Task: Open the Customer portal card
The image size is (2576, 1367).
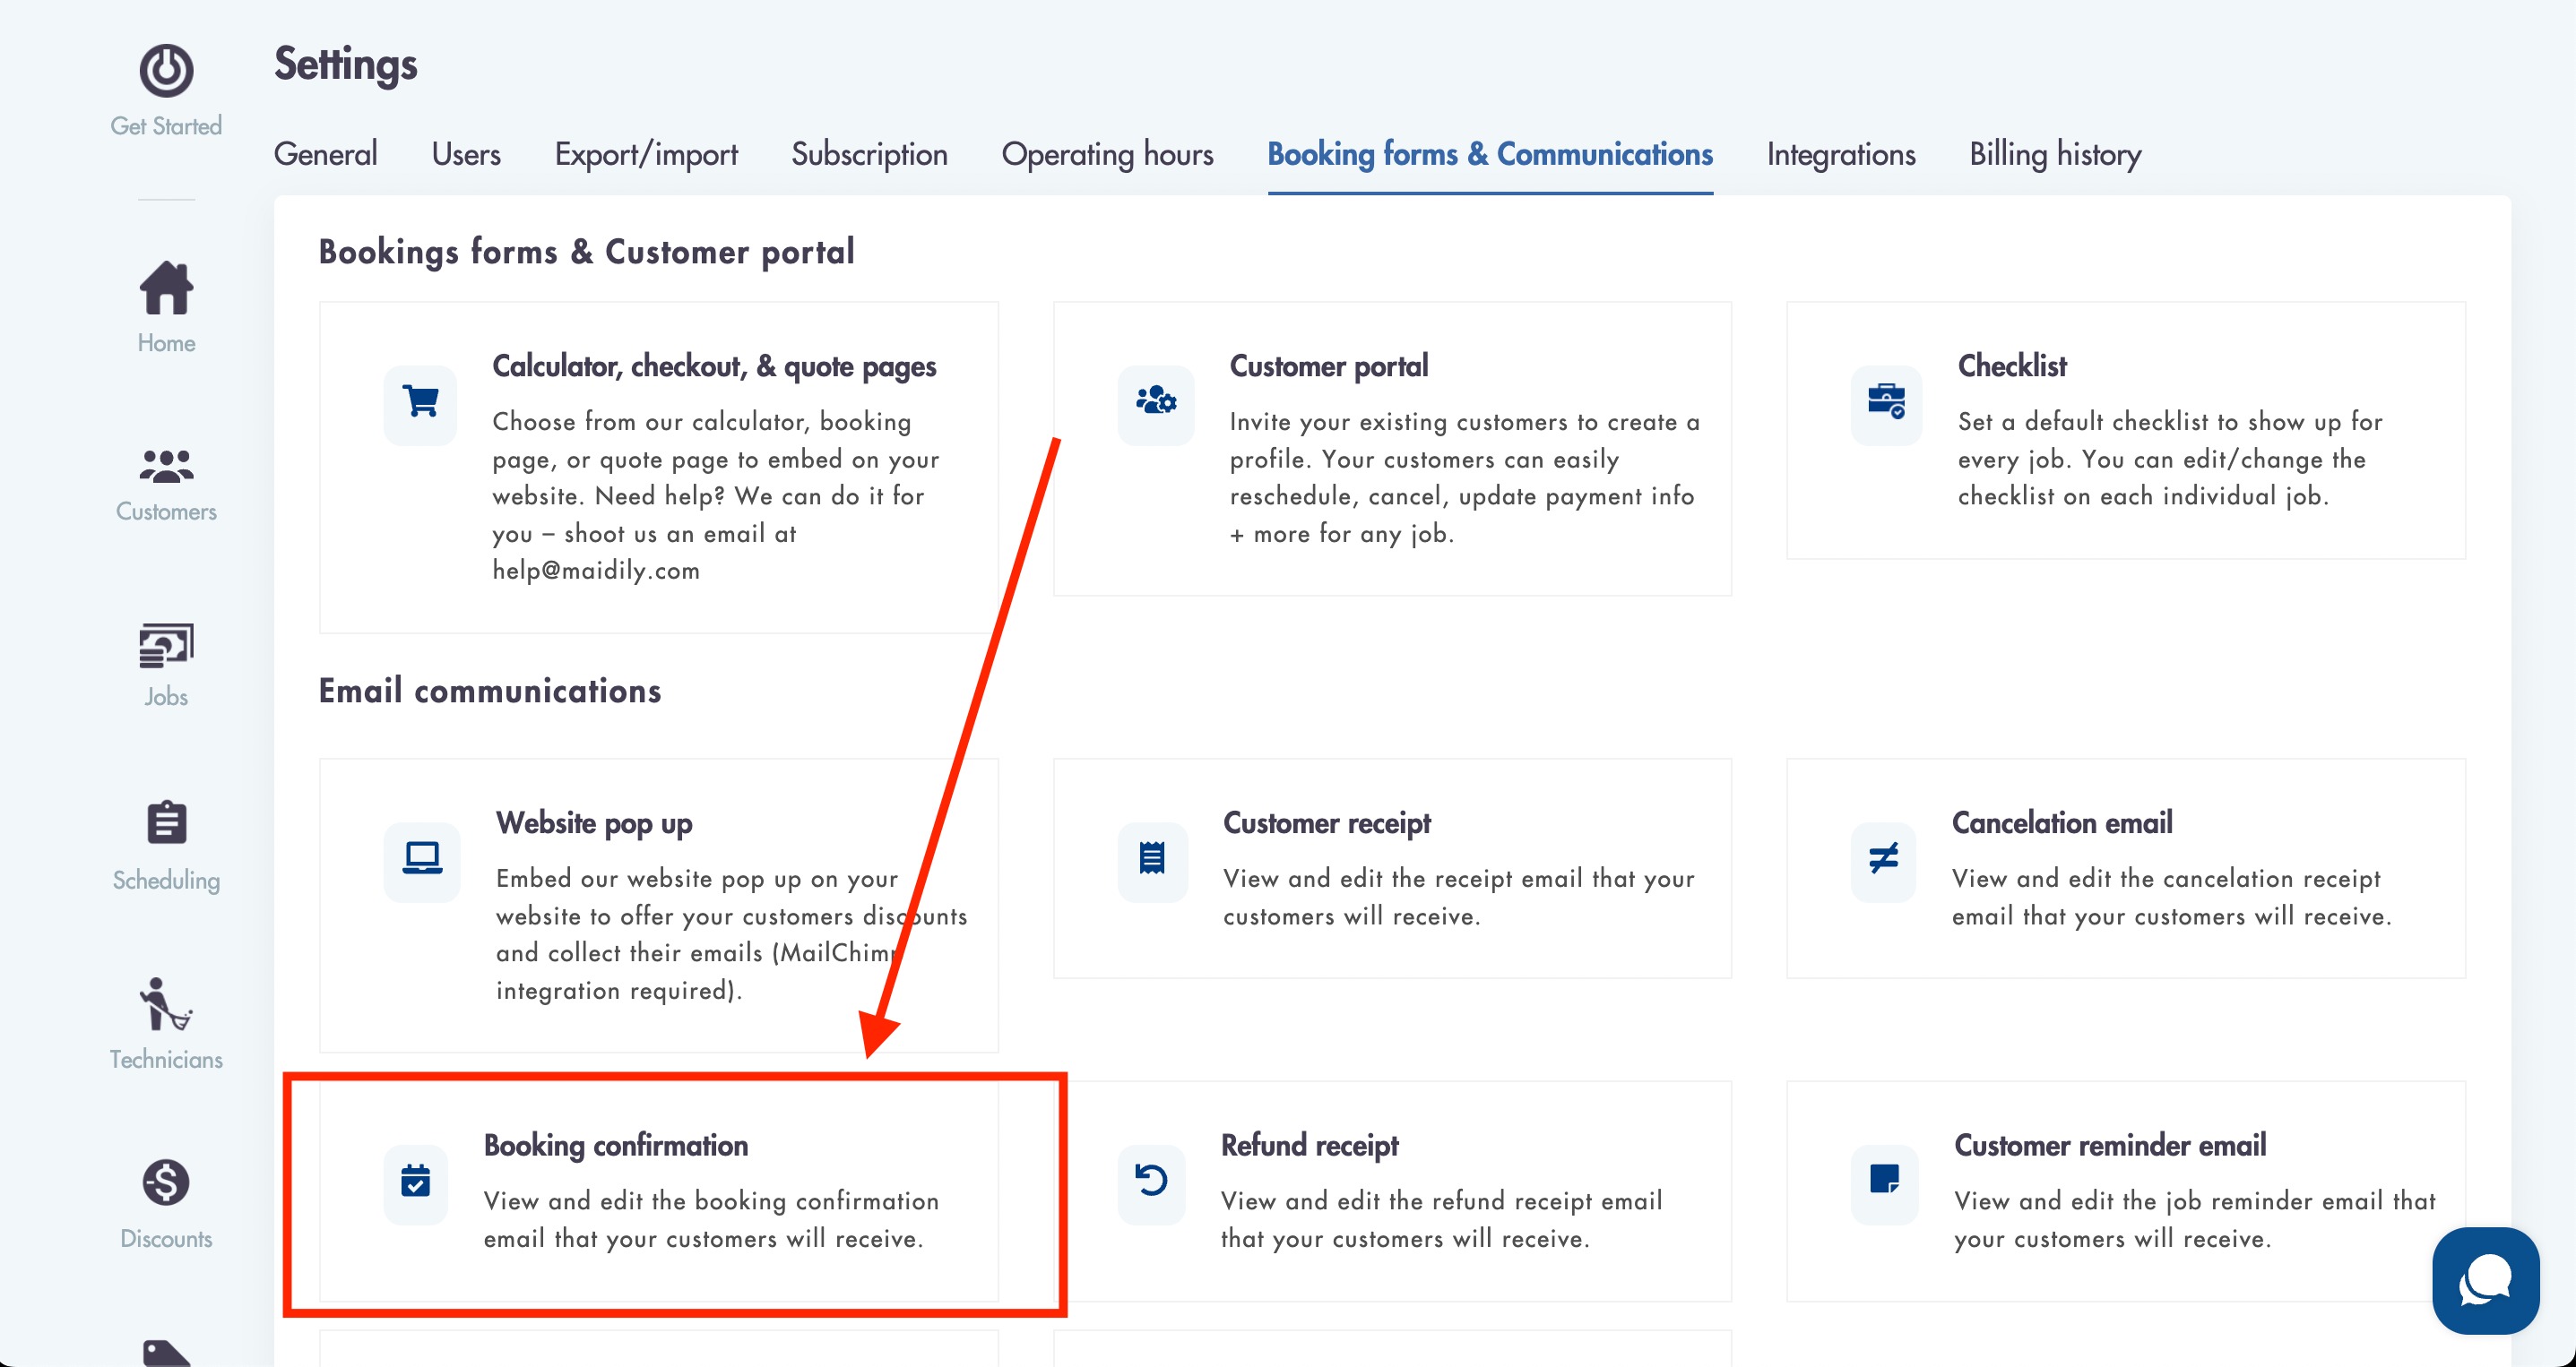Action: point(1392,449)
